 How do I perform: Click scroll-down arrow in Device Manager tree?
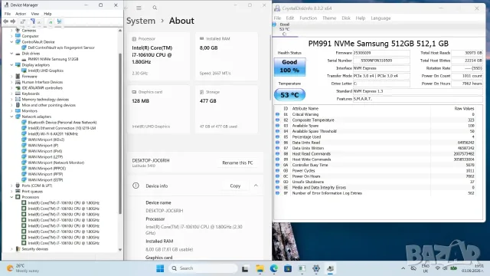[120, 249]
